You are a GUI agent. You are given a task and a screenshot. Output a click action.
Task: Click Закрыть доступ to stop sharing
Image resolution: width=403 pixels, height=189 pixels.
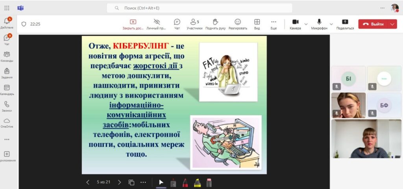[133, 24]
